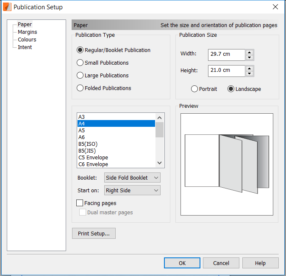Increase Width with up spinner arrow

click(x=249, y=52)
